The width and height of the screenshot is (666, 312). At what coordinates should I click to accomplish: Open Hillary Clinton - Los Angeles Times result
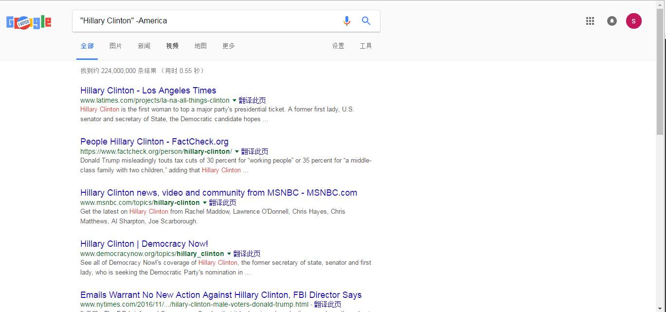[x=148, y=91]
